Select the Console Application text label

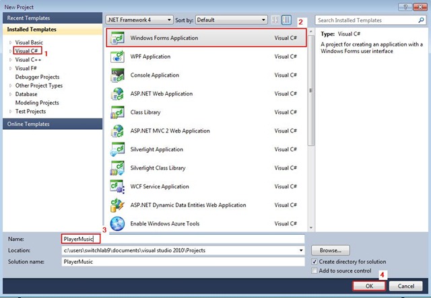click(155, 75)
